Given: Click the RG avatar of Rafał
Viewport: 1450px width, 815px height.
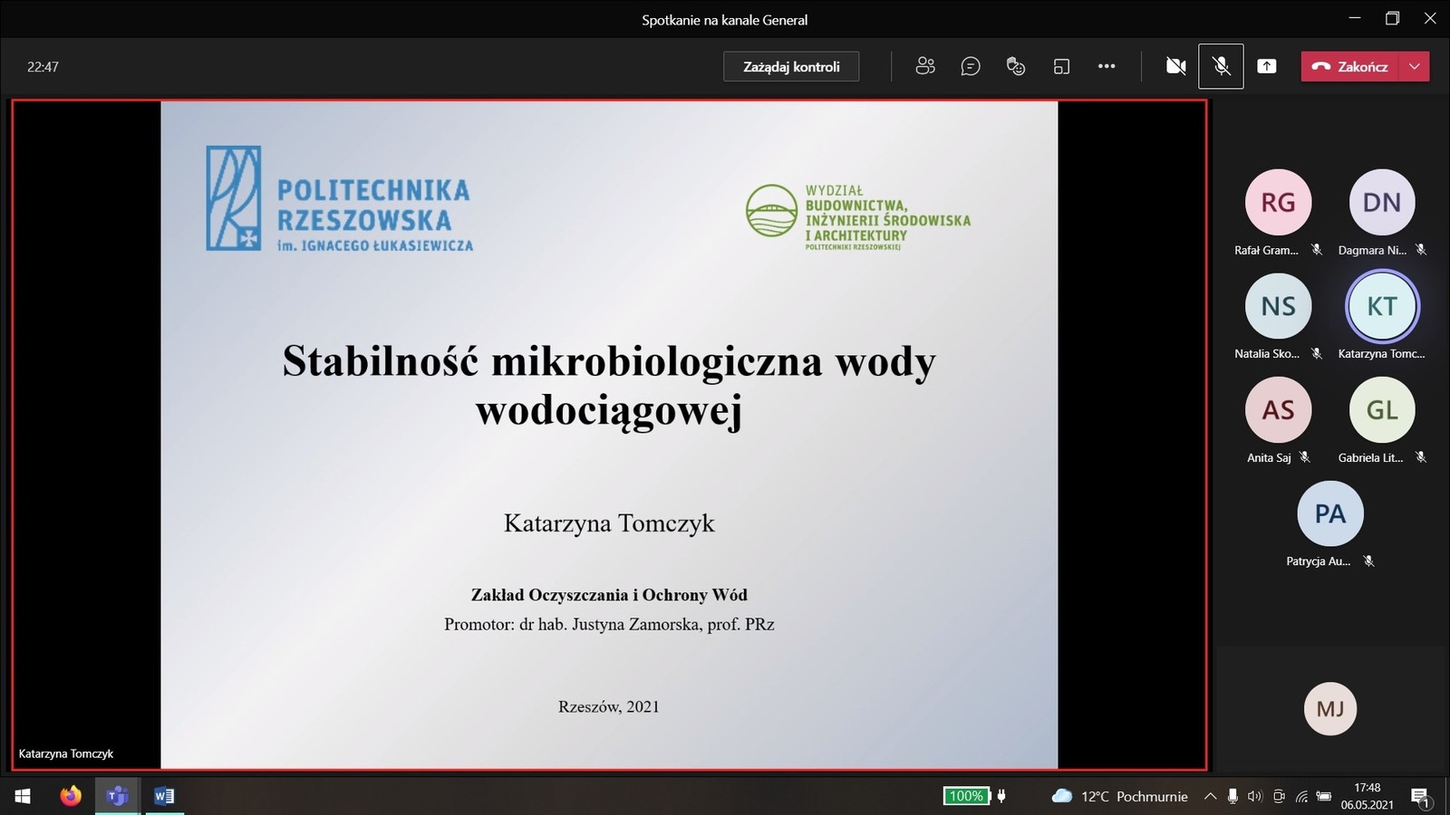Looking at the screenshot, I should [x=1278, y=202].
